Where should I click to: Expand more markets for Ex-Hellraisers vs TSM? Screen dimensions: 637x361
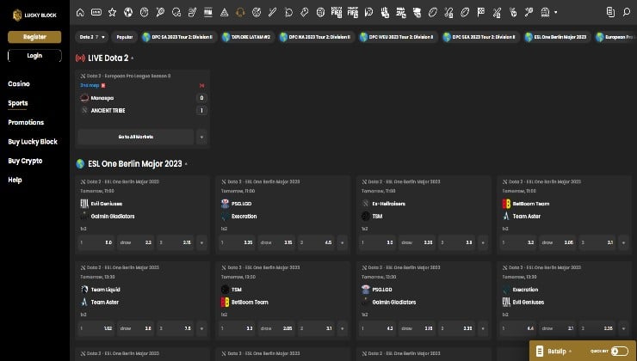pos(483,242)
